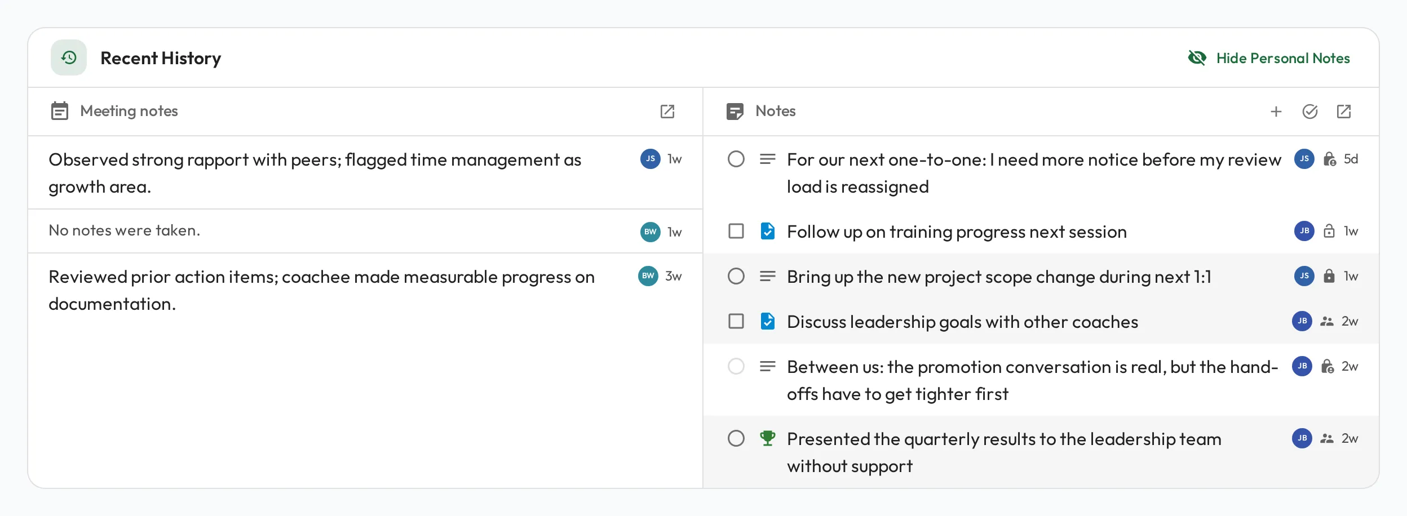Click lock icon on 'Bring up the new project' note

coord(1329,276)
